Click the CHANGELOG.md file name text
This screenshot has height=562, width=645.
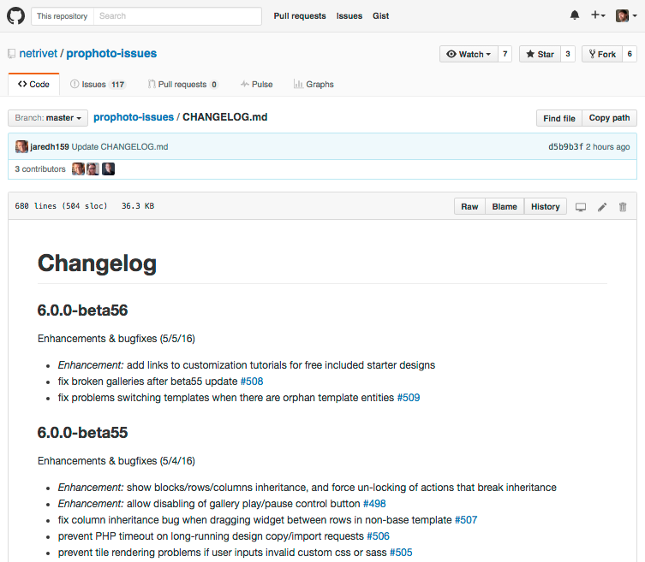pos(225,117)
